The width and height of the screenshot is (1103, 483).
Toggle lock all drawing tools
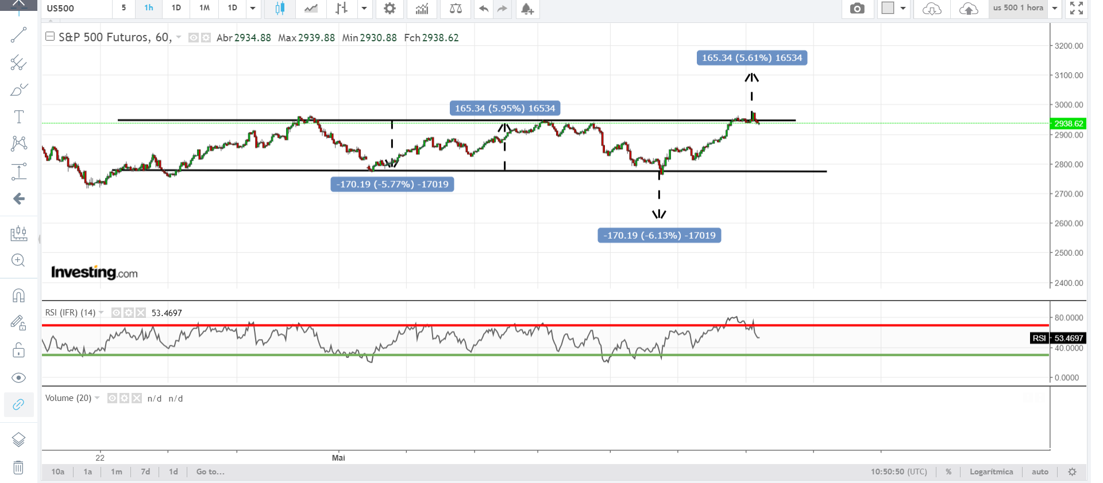(x=18, y=350)
